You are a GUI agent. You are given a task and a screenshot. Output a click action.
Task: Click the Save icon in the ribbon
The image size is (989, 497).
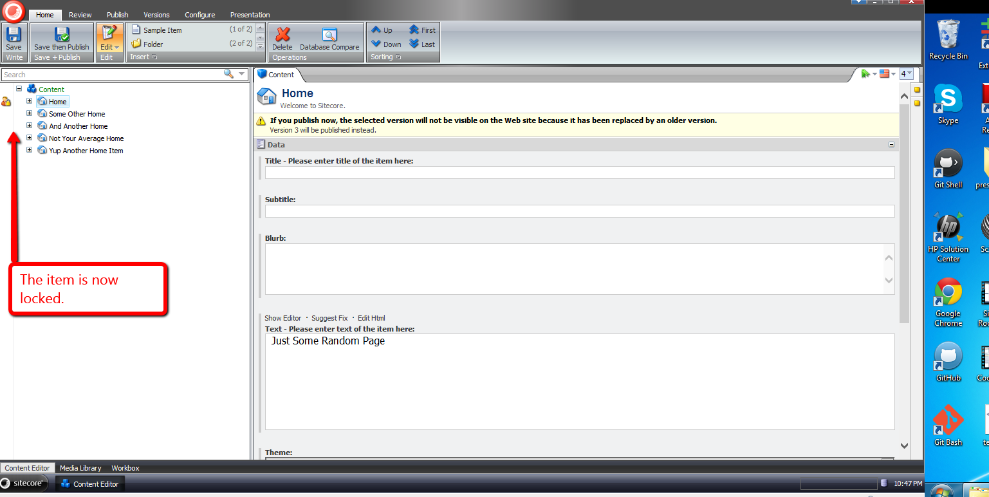pos(14,35)
